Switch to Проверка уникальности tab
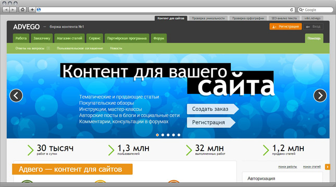Viewport: 336px width, 187px height. click(208, 18)
